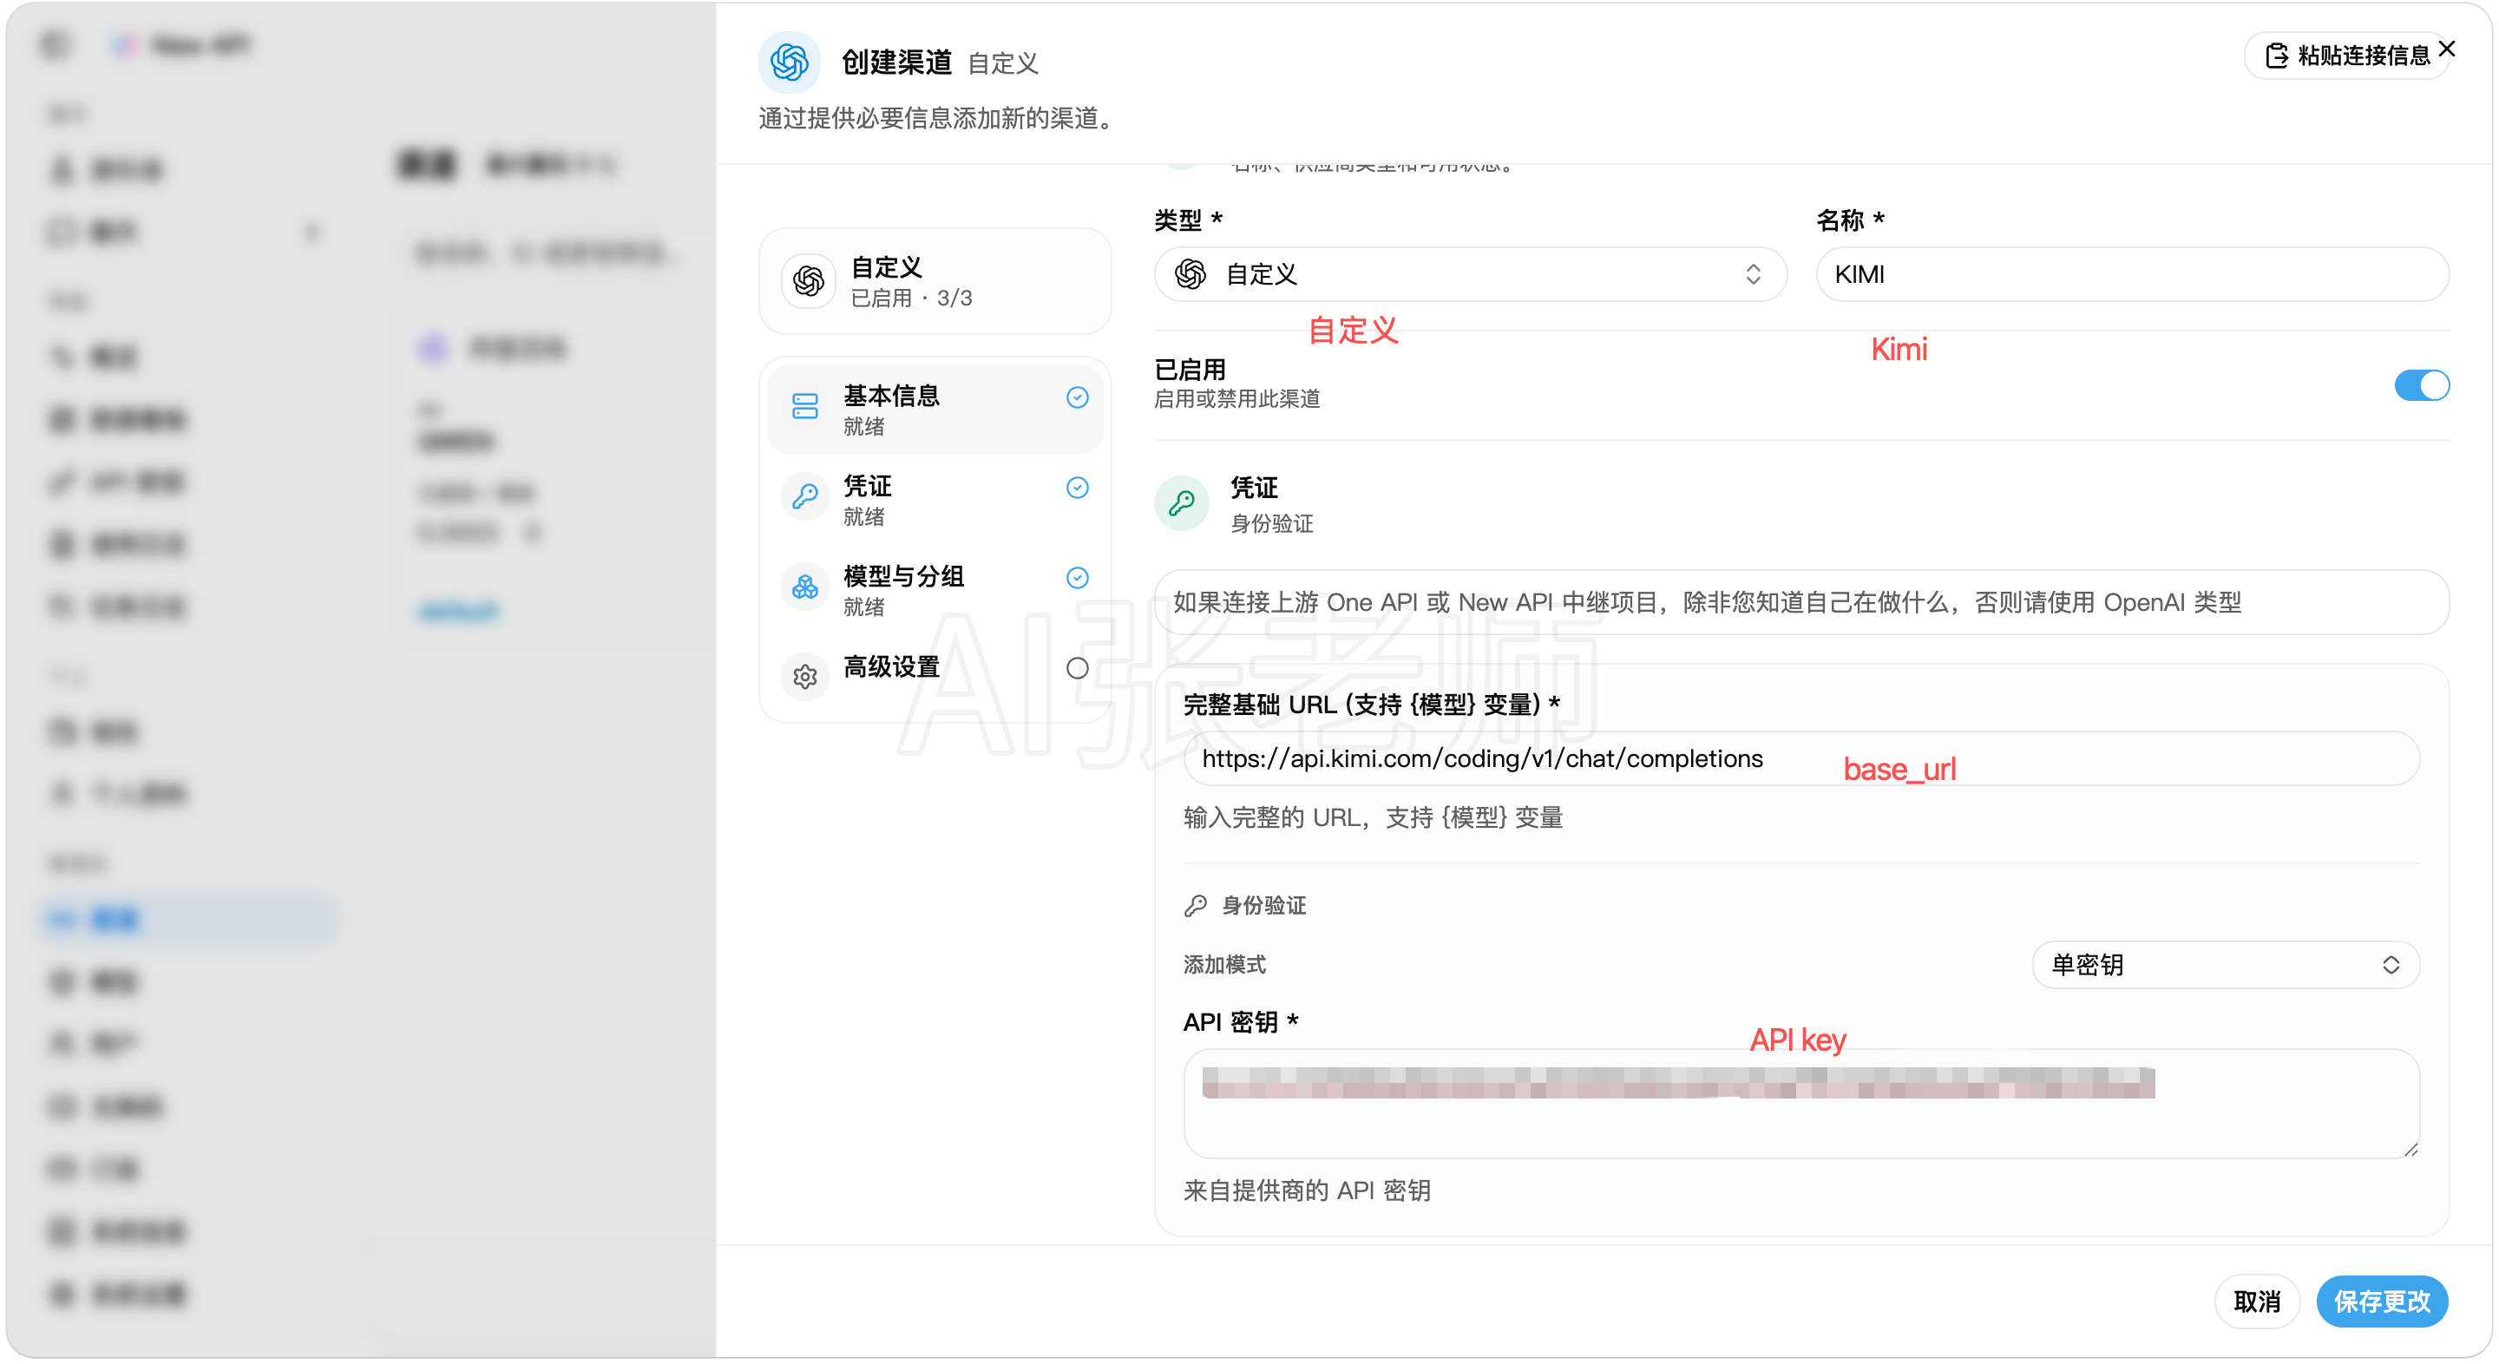Click the One API relay warning notice
2499x1364 pixels.
point(1800,602)
